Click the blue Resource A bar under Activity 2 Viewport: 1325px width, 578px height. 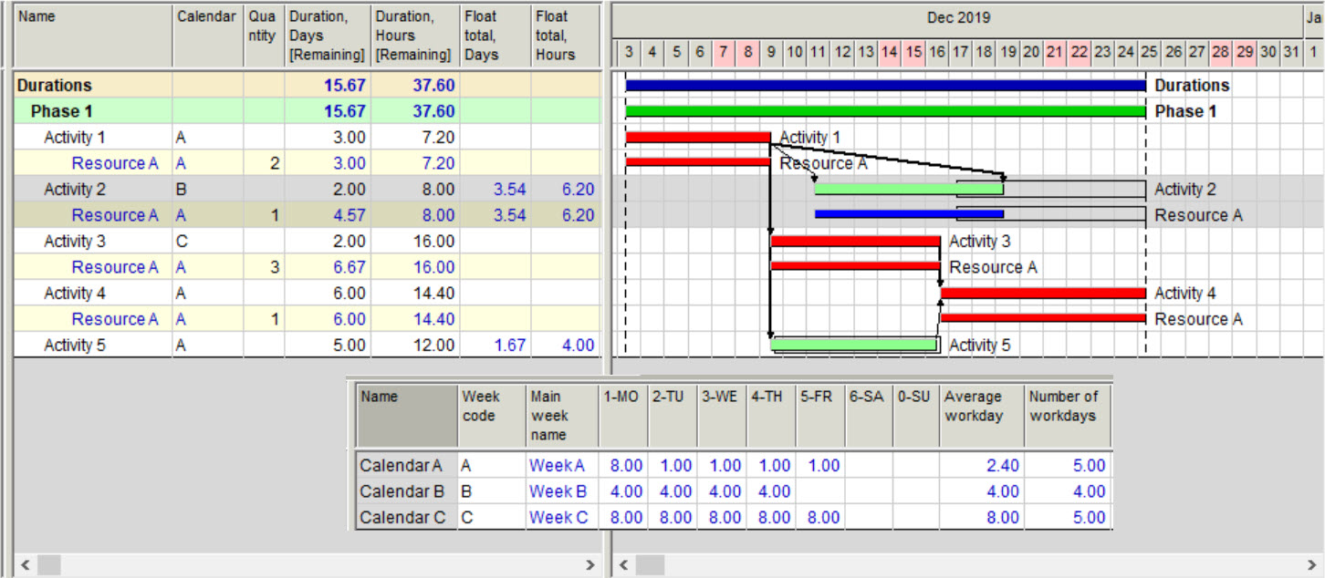pyautogui.click(x=909, y=214)
